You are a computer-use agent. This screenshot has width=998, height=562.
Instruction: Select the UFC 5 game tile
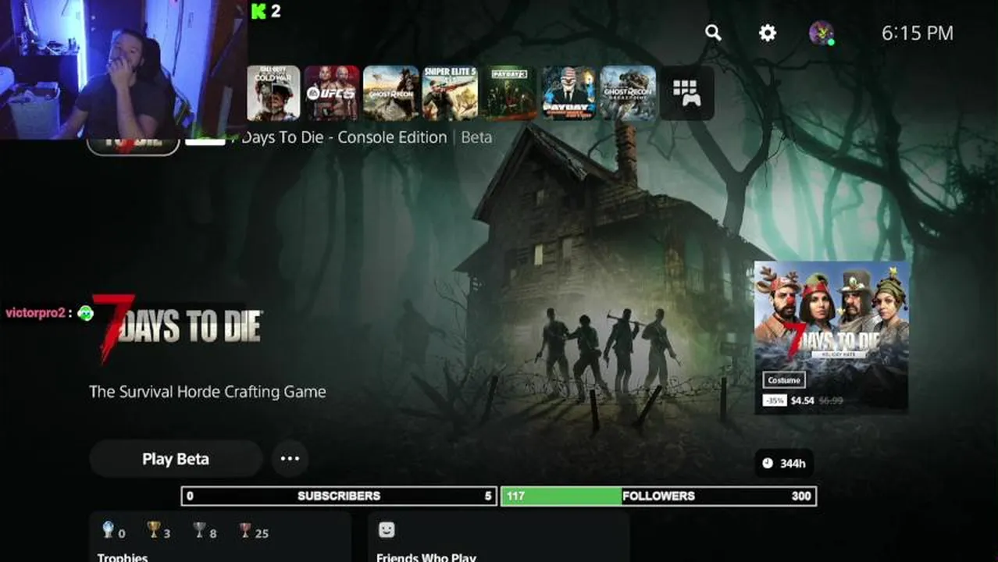pos(332,93)
